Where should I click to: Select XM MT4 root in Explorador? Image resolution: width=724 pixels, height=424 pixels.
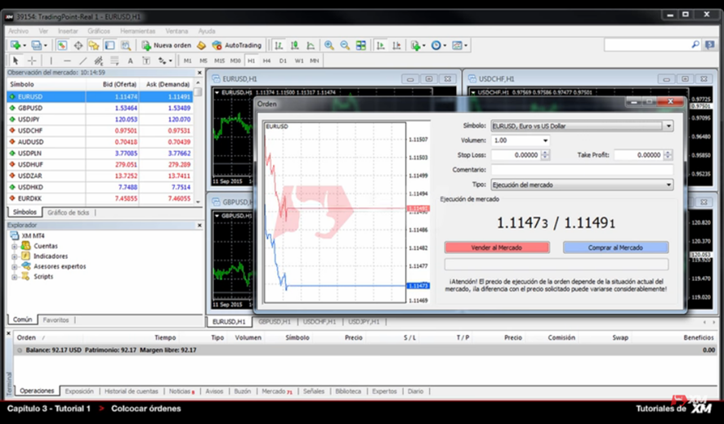[x=33, y=236]
